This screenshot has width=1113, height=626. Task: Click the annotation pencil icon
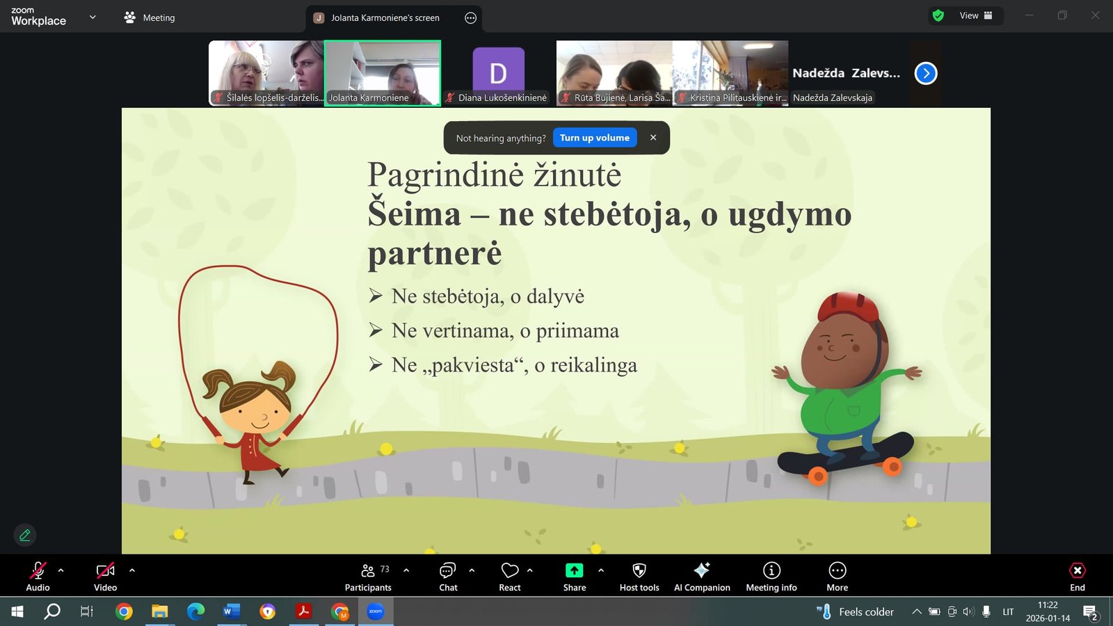pos(25,535)
